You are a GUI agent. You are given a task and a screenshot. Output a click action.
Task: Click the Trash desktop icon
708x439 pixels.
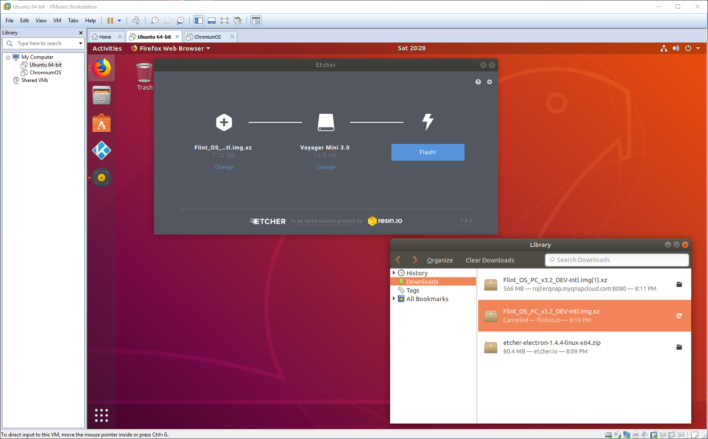(145, 77)
